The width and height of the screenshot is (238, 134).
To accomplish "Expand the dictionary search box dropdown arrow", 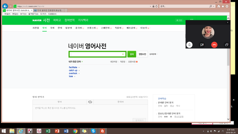I will point(123,54).
